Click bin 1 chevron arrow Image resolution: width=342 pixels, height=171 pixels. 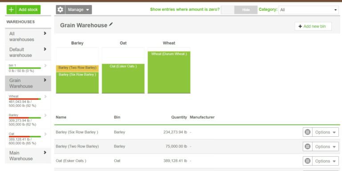click(x=45, y=65)
